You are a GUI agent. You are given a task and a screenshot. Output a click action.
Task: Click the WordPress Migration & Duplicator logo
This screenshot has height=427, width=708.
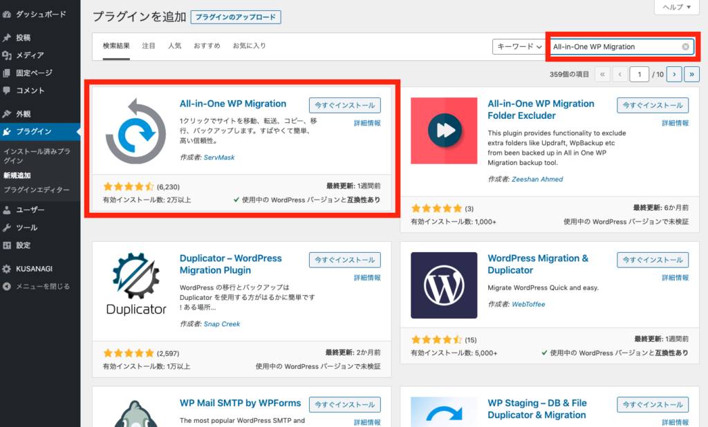[444, 285]
